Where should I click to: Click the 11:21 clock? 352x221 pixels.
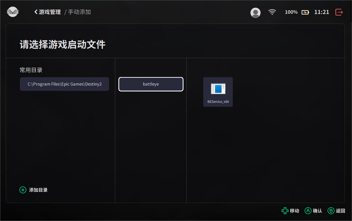322,12
